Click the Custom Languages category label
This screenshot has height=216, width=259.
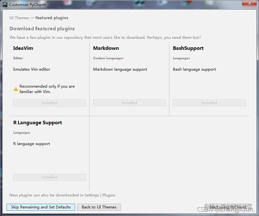(x=108, y=58)
